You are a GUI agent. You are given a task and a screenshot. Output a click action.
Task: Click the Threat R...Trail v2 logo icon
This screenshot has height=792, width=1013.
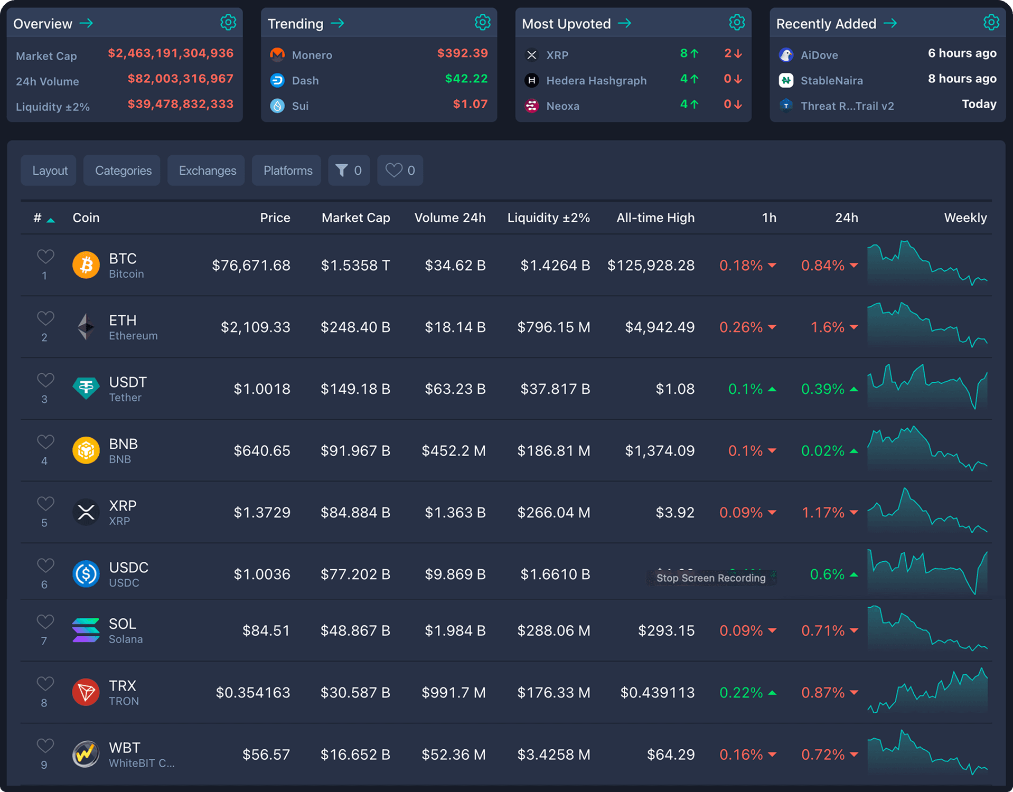click(x=786, y=106)
